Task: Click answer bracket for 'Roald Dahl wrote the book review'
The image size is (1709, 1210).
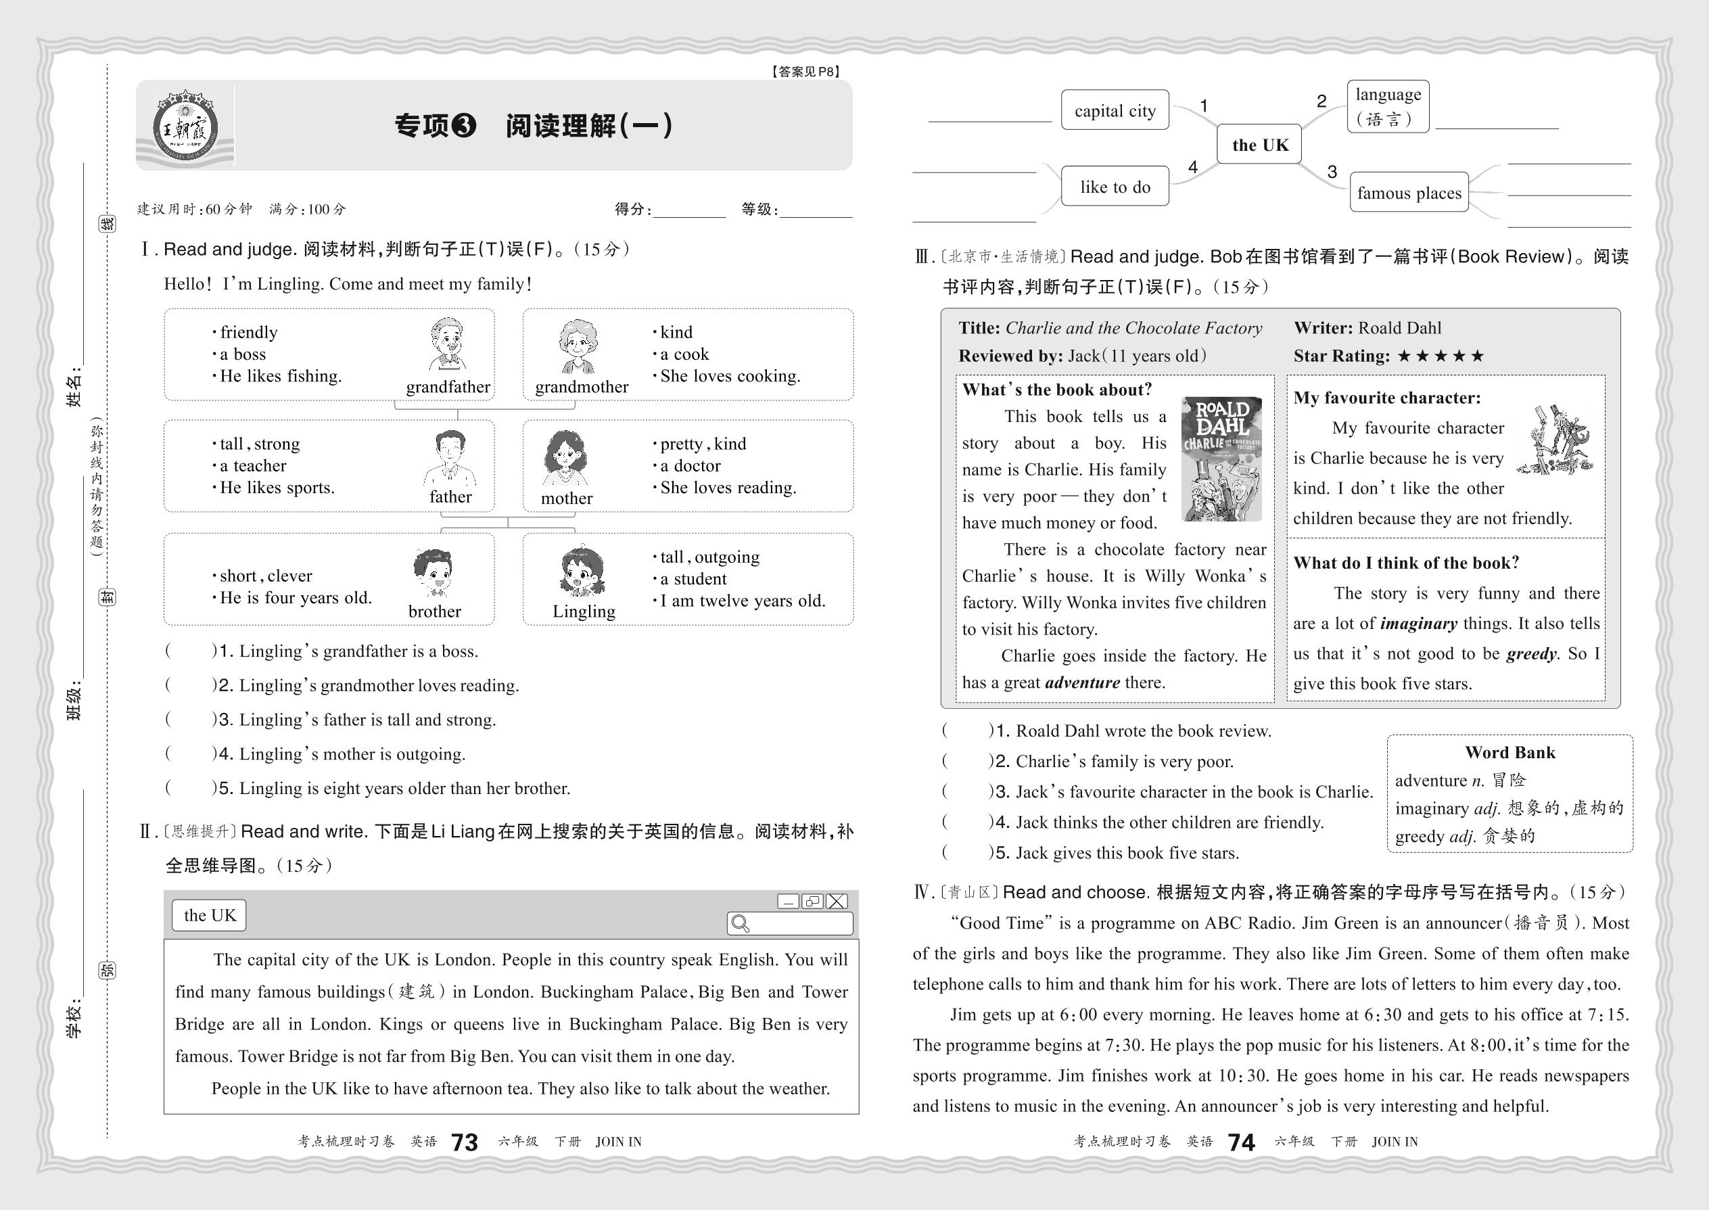Action: (966, 731)
